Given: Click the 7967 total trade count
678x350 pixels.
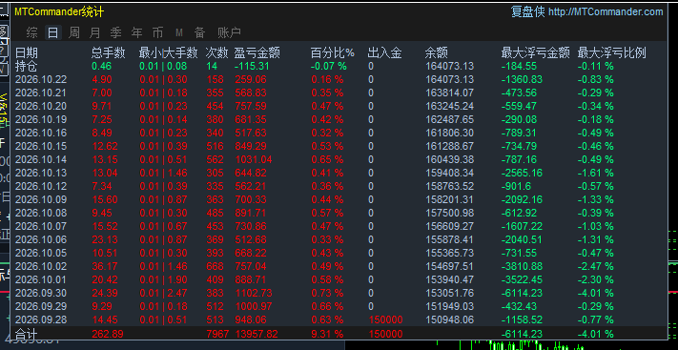Looking at the screenshot, I should tap(217, 335).
